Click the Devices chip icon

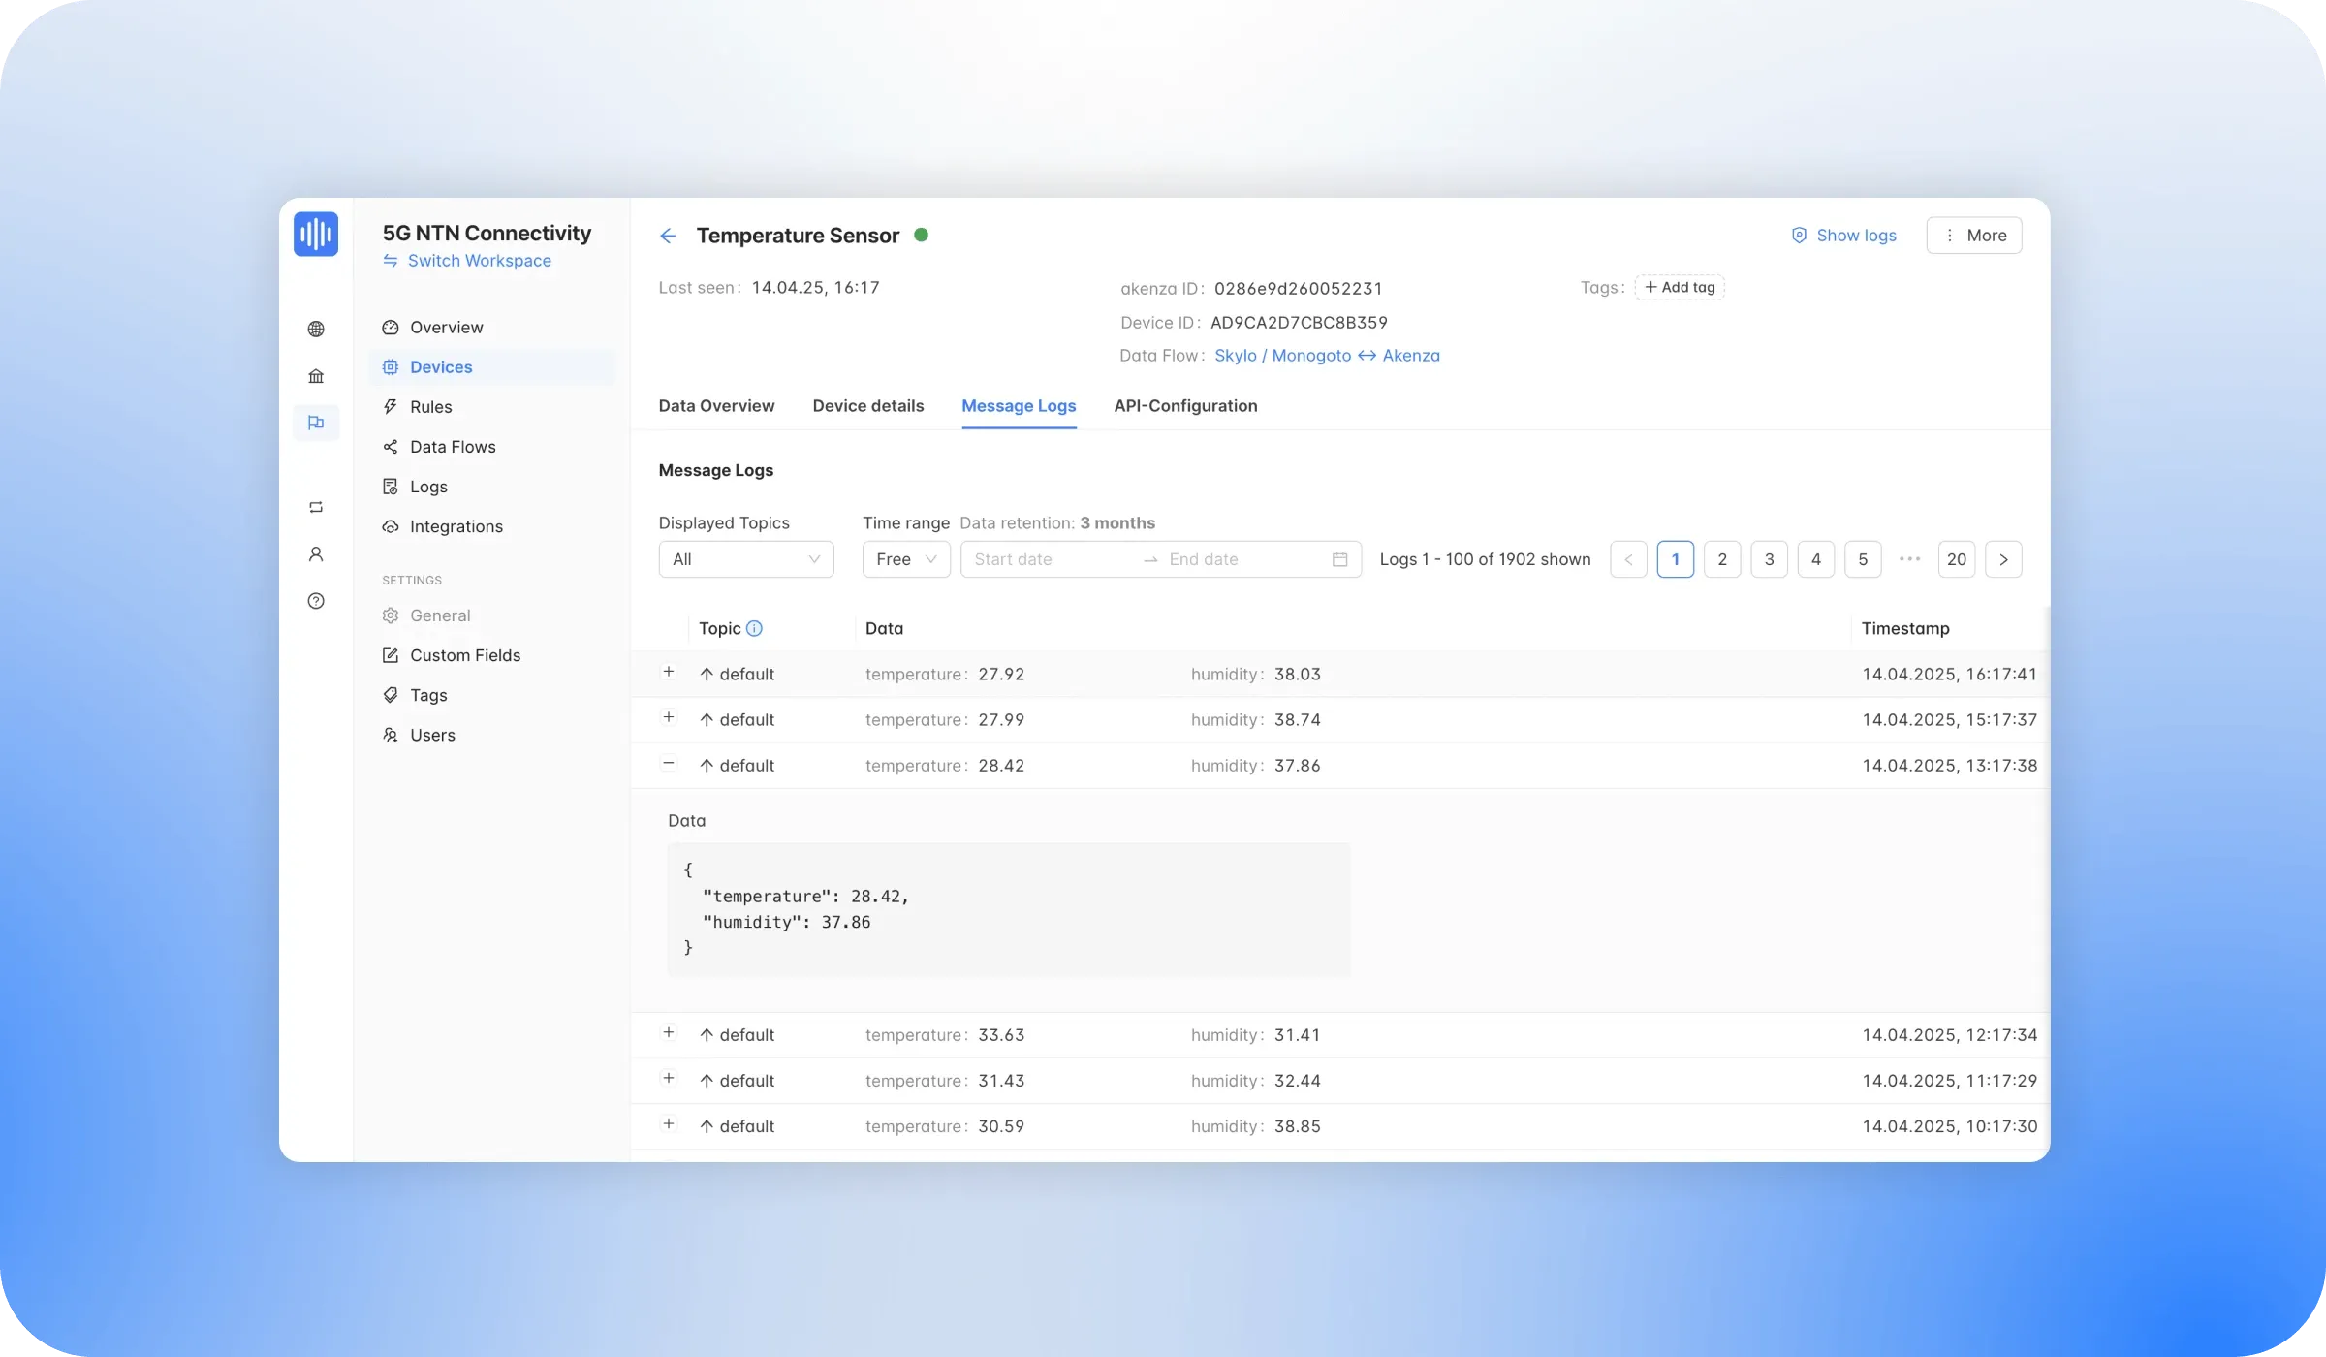391,367
